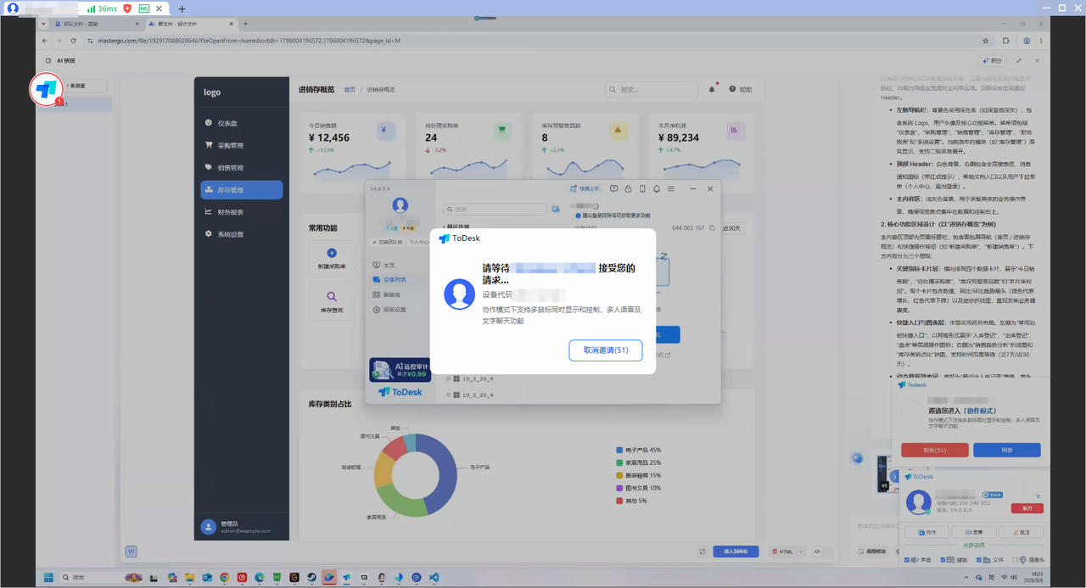Click the 家居用品 green legend swatch
This screenshot has width=1086, height=588.
[x=619, y=462]
